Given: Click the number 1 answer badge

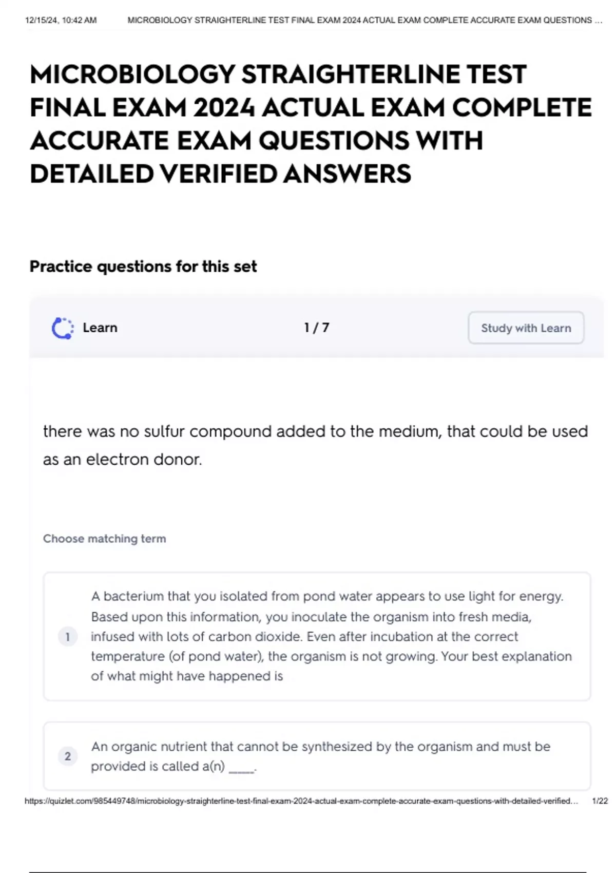Looking at the screenshot, I should point(67,637).
